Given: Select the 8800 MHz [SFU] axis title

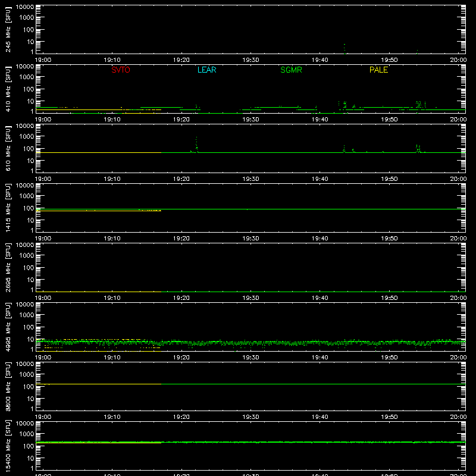Looking at the screenshot, I should click(8, 387).
